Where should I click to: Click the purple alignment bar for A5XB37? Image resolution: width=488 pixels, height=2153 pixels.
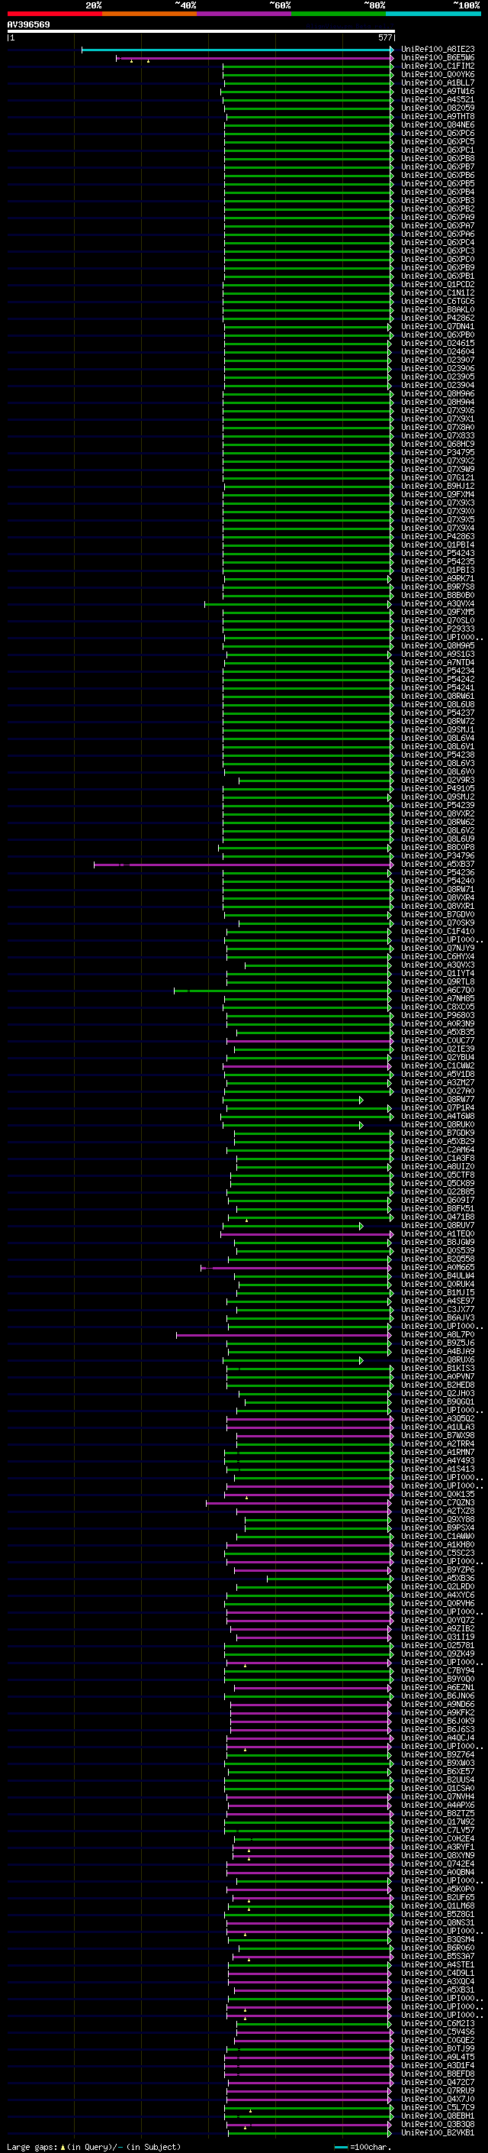pos(242,865)
